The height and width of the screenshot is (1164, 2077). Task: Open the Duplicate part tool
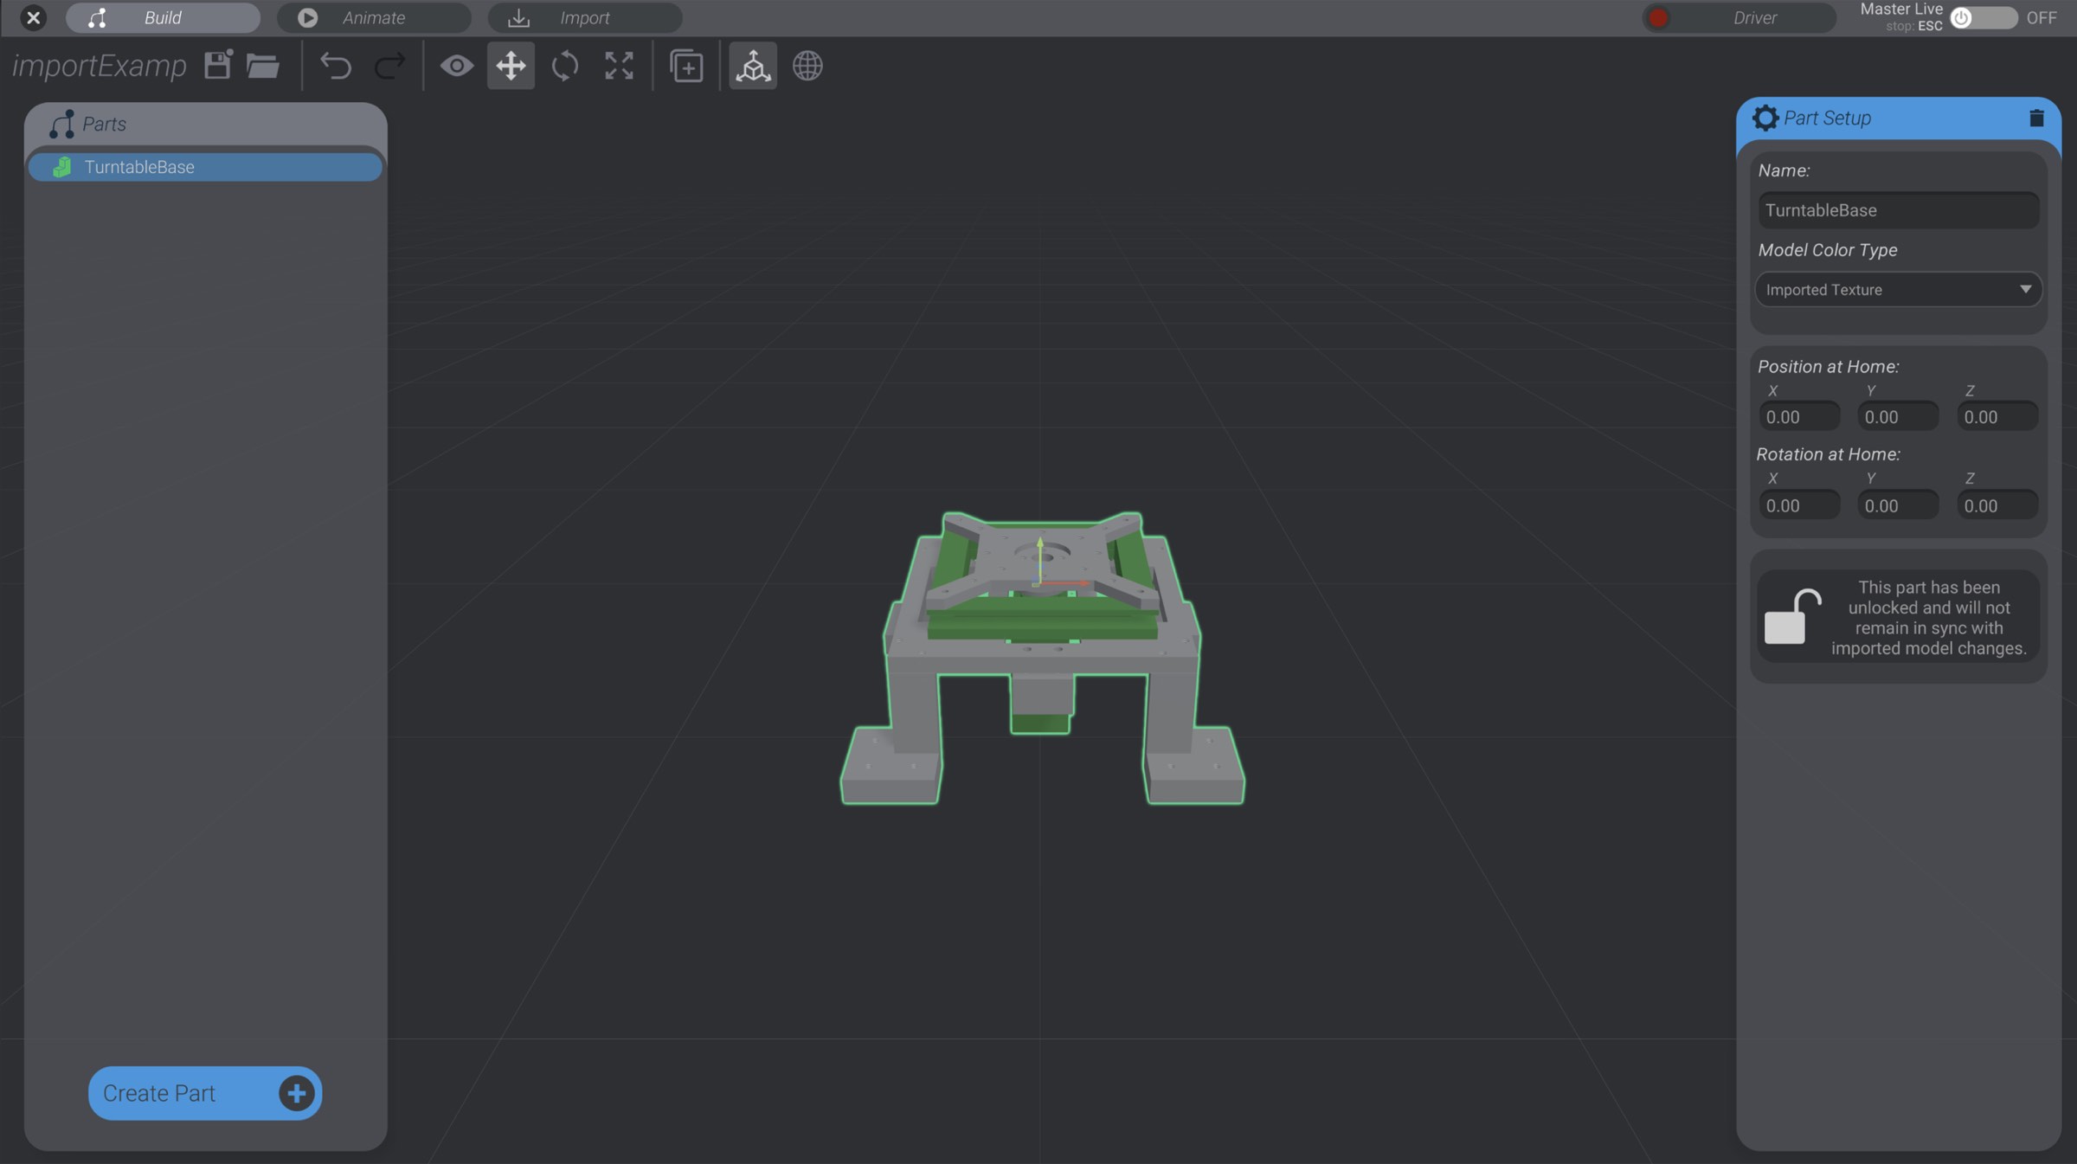[x=685, y=66]
